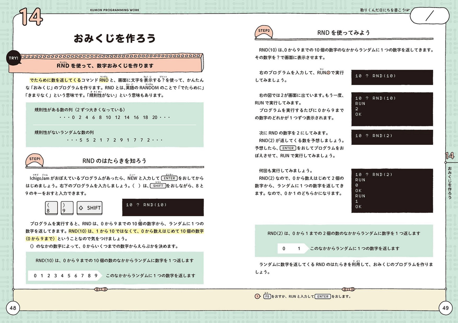Click the STEP1 code screen showing 10 ? RND(10)
This screenshot has height=323, width=458.
point(163,207)
